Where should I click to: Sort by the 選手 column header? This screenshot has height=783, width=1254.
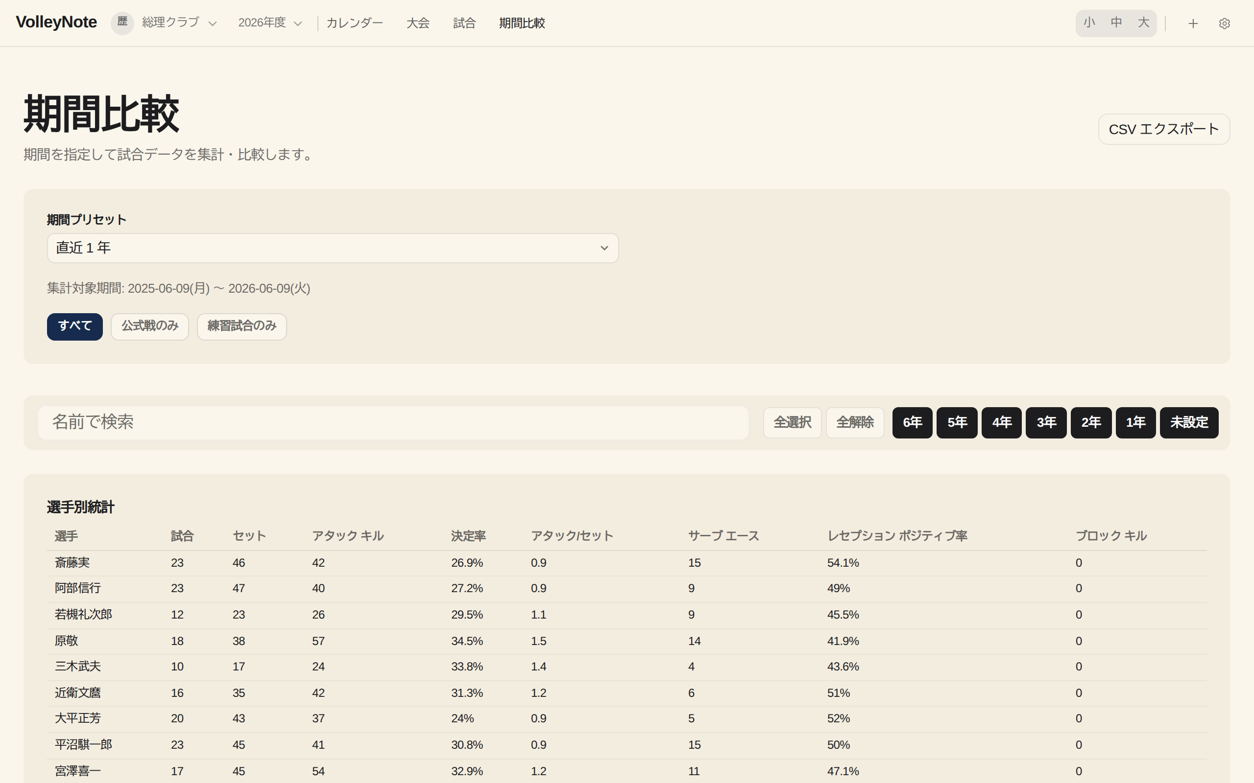(x=66, y=536)
